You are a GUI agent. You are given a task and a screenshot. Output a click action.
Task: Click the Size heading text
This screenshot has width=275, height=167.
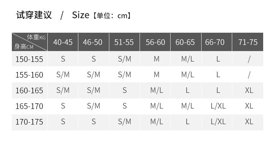(x=80, y=15)
